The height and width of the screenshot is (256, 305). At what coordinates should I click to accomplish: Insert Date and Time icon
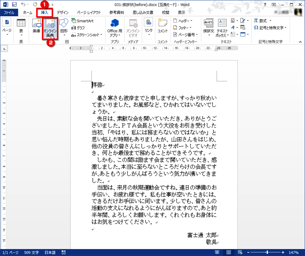click(243, 28)
